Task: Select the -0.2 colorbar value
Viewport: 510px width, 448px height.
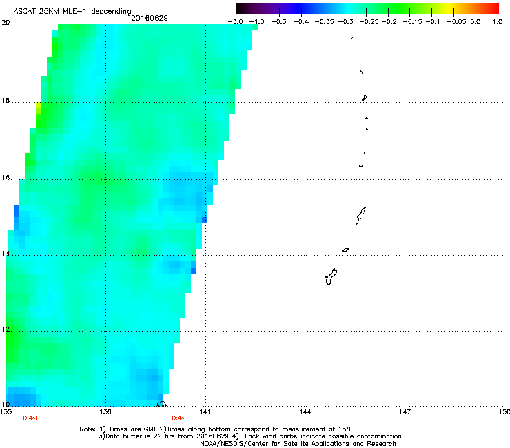Action: 389,22
